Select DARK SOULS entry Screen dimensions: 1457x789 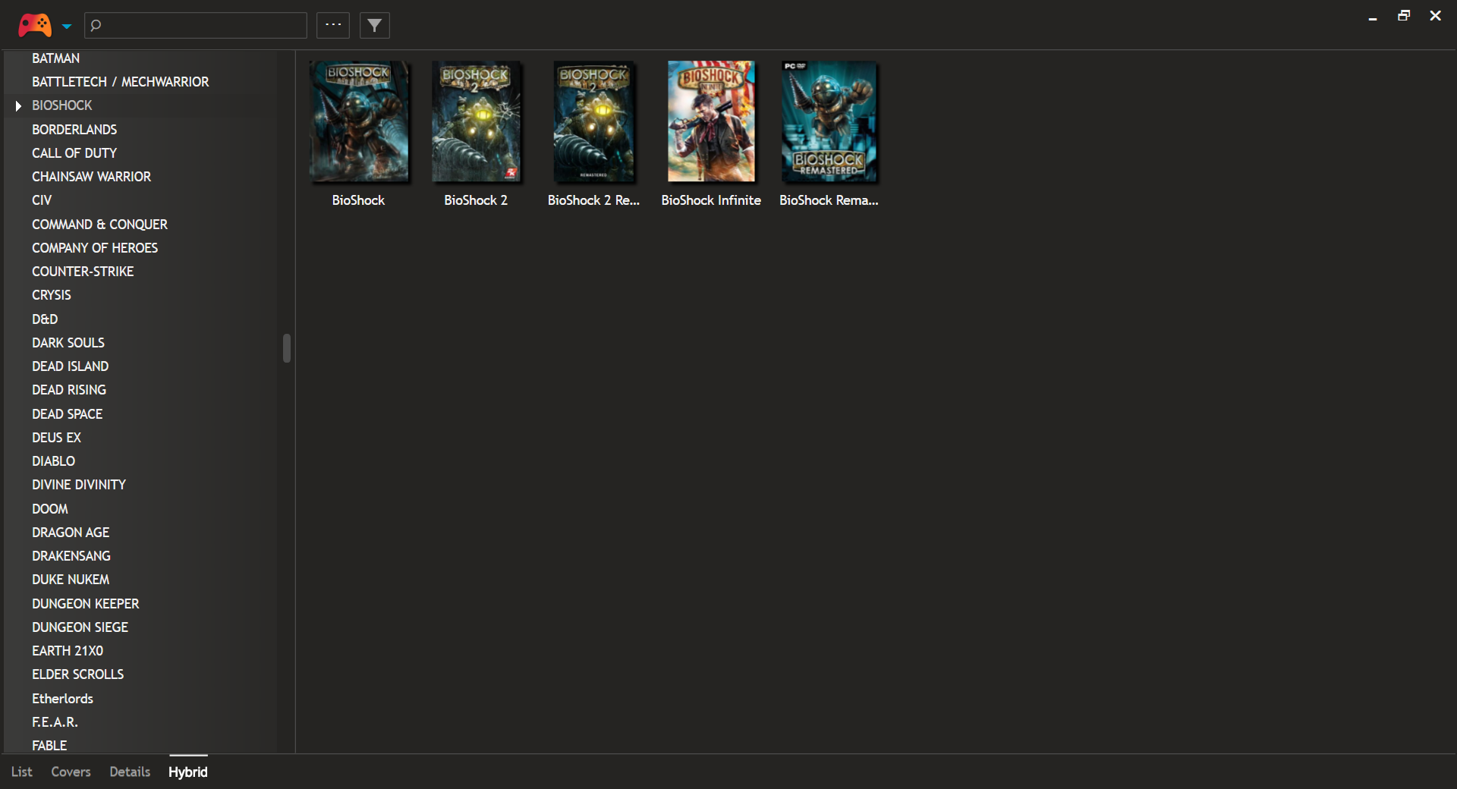point(68,343)
